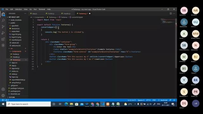Open the lightning bolt extension in activity bar

tap(3, 45)
